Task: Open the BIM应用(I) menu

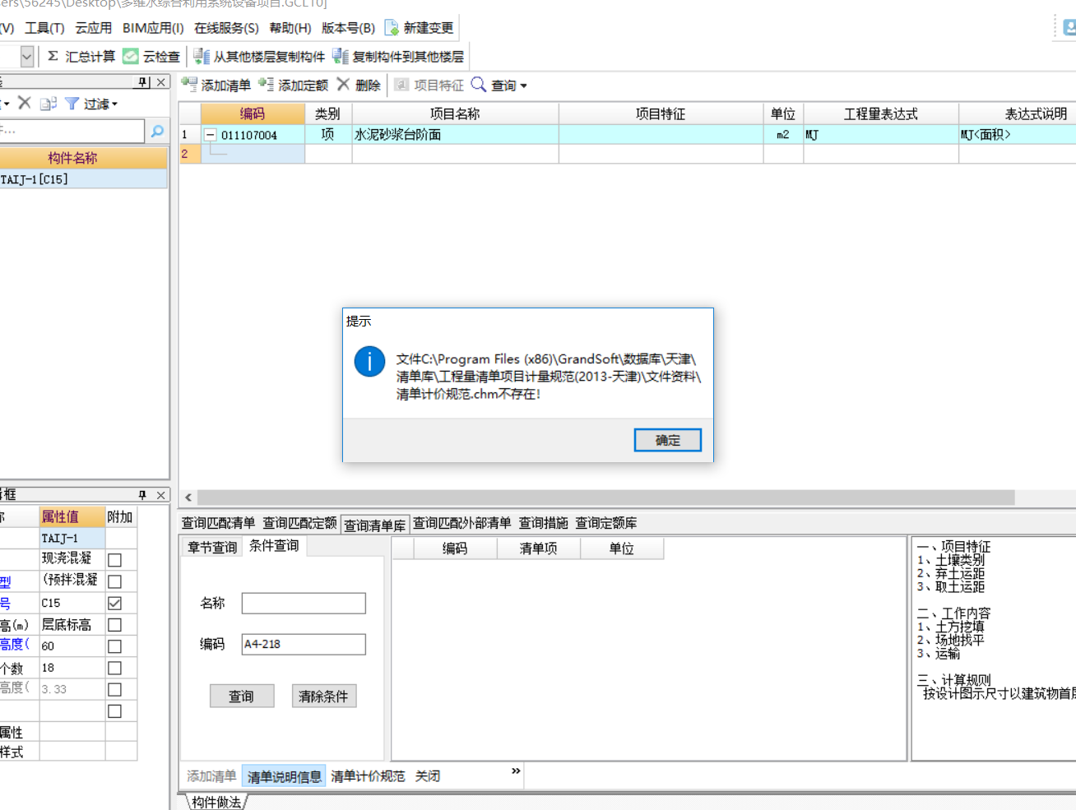Action: click(x=153, y=28)
